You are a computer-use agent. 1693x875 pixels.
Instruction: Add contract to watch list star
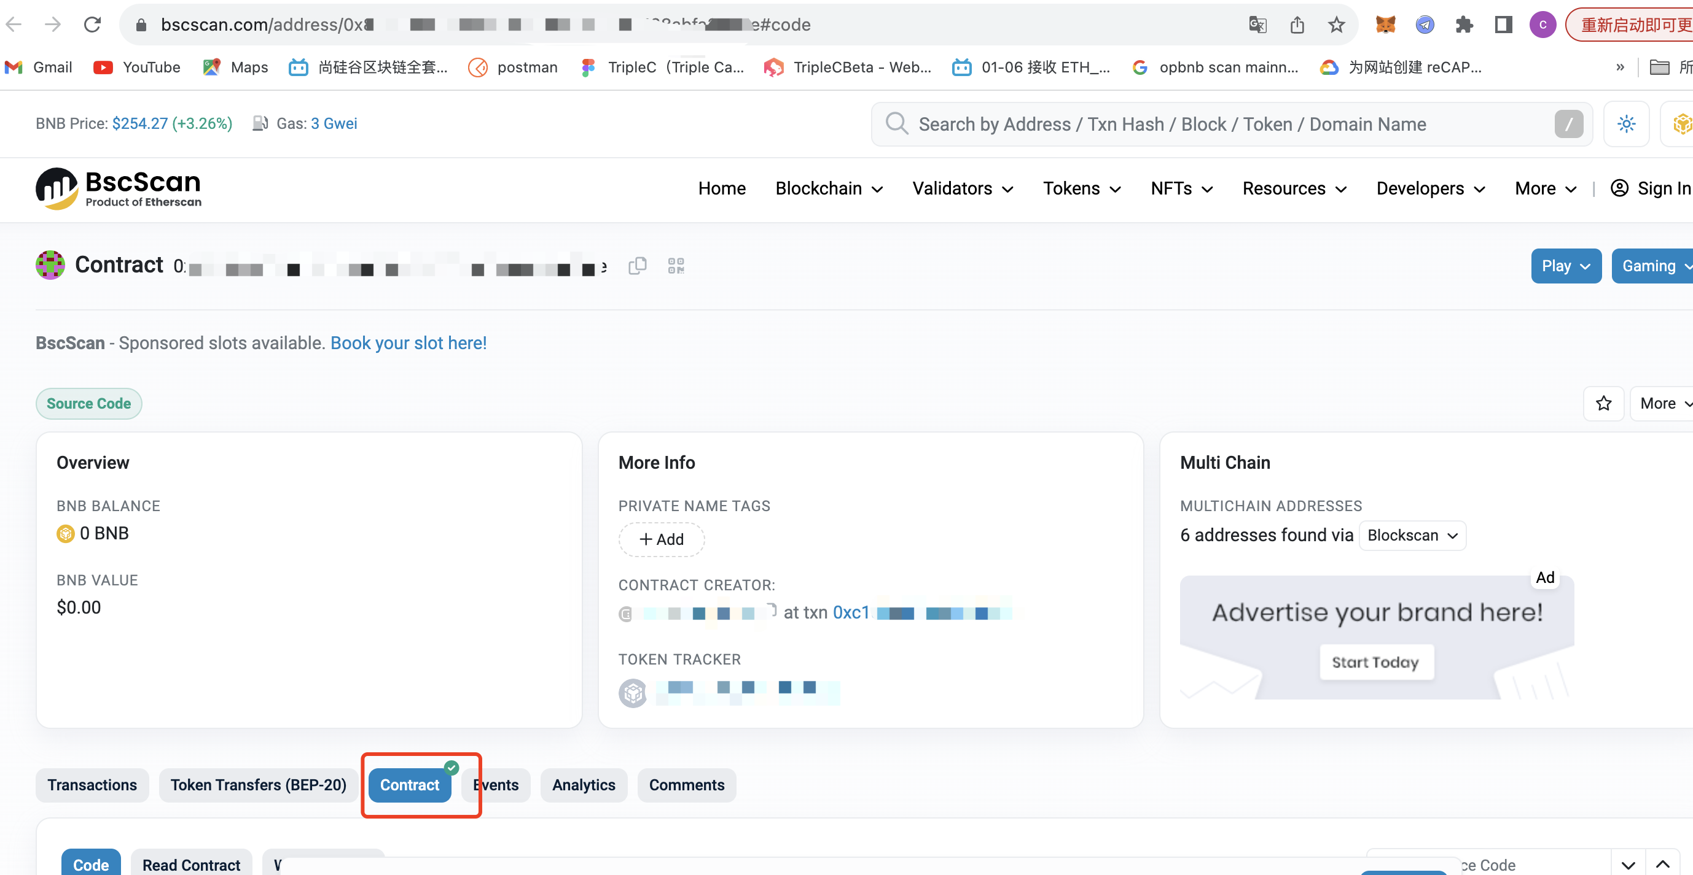[1603, 403]
